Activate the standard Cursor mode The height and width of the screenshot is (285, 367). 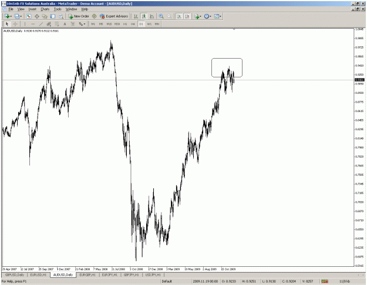7,24
